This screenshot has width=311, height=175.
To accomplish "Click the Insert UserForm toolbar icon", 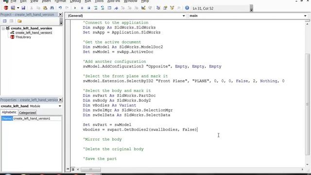I will click(x=13, y=8).
